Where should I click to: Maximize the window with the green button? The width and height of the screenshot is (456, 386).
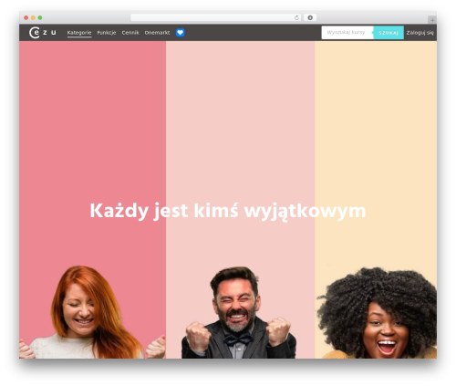pyautogui.click(x=40, y=17)
